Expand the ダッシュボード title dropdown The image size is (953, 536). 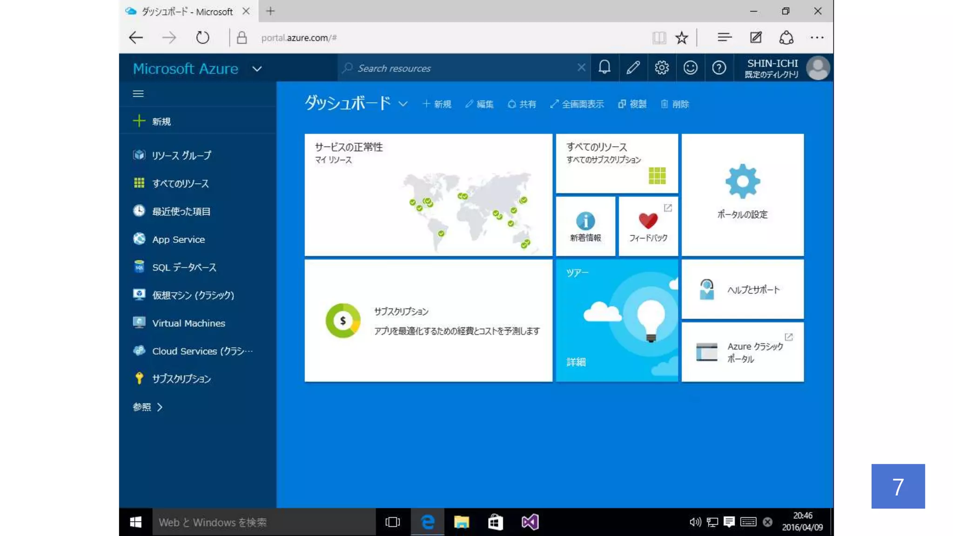pyautogui.click(x=403, y=104)
